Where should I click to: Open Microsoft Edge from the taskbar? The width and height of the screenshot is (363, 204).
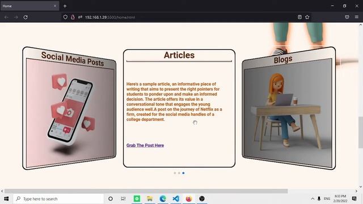click(x=163, y=199)
